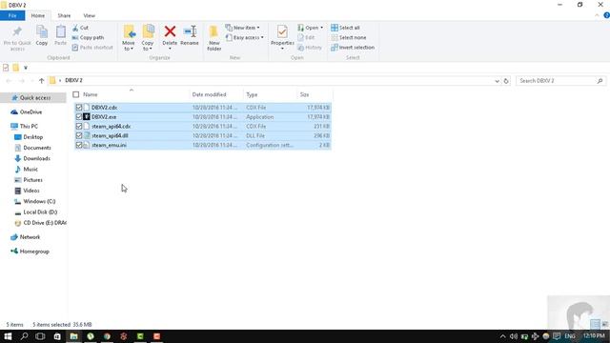Show file History
Image resolution: width=610 pixels, height=343 pixels.
coord(310,48)
